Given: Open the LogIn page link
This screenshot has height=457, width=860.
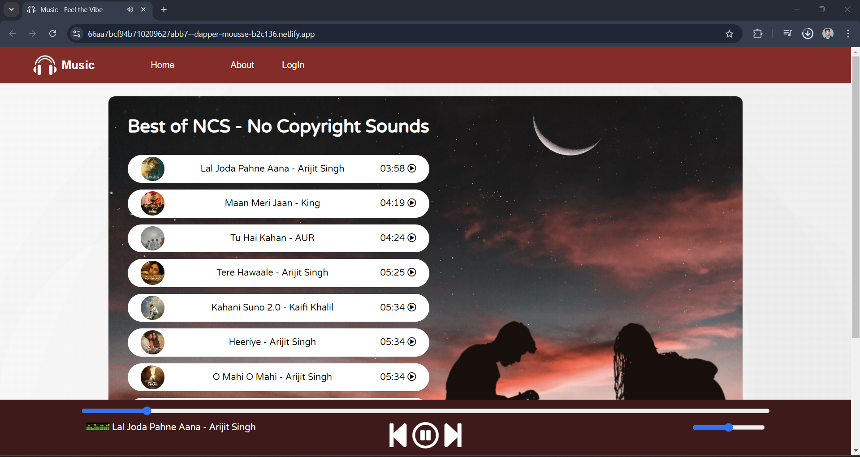Looking at the screenshot, I should point(293,65).
